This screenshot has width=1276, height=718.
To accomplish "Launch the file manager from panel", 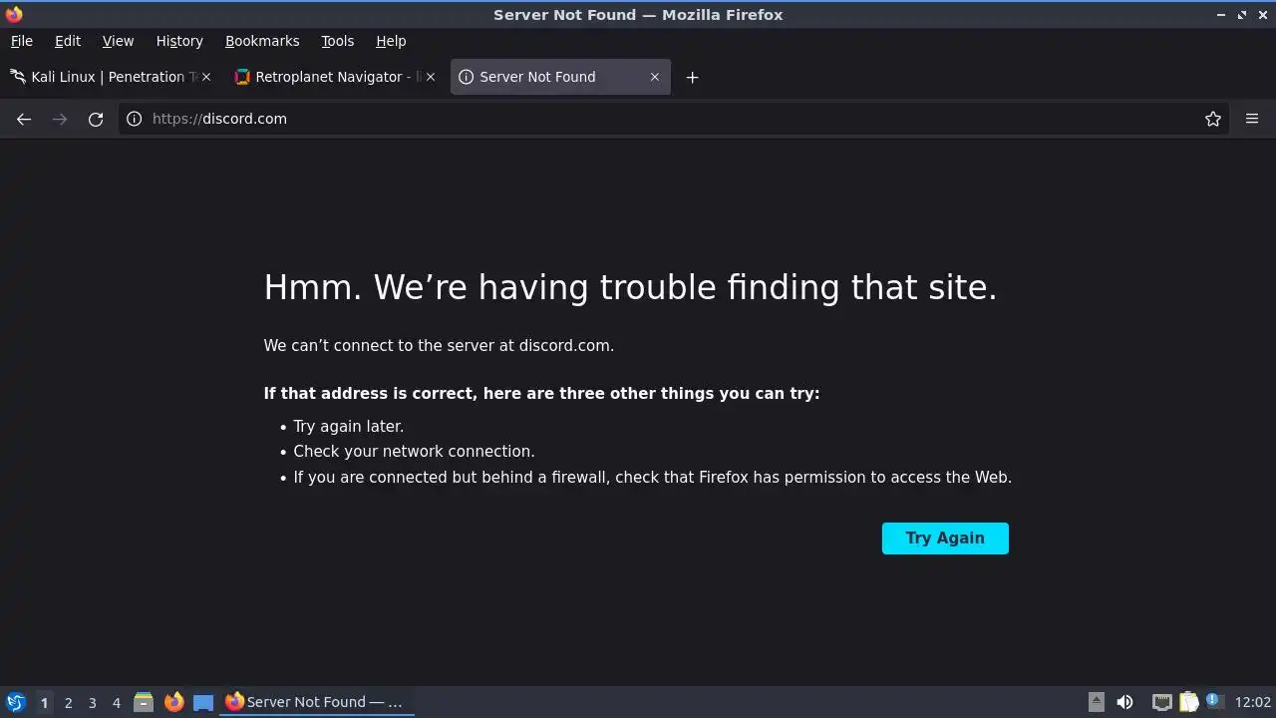I will [x=144, y=702].
